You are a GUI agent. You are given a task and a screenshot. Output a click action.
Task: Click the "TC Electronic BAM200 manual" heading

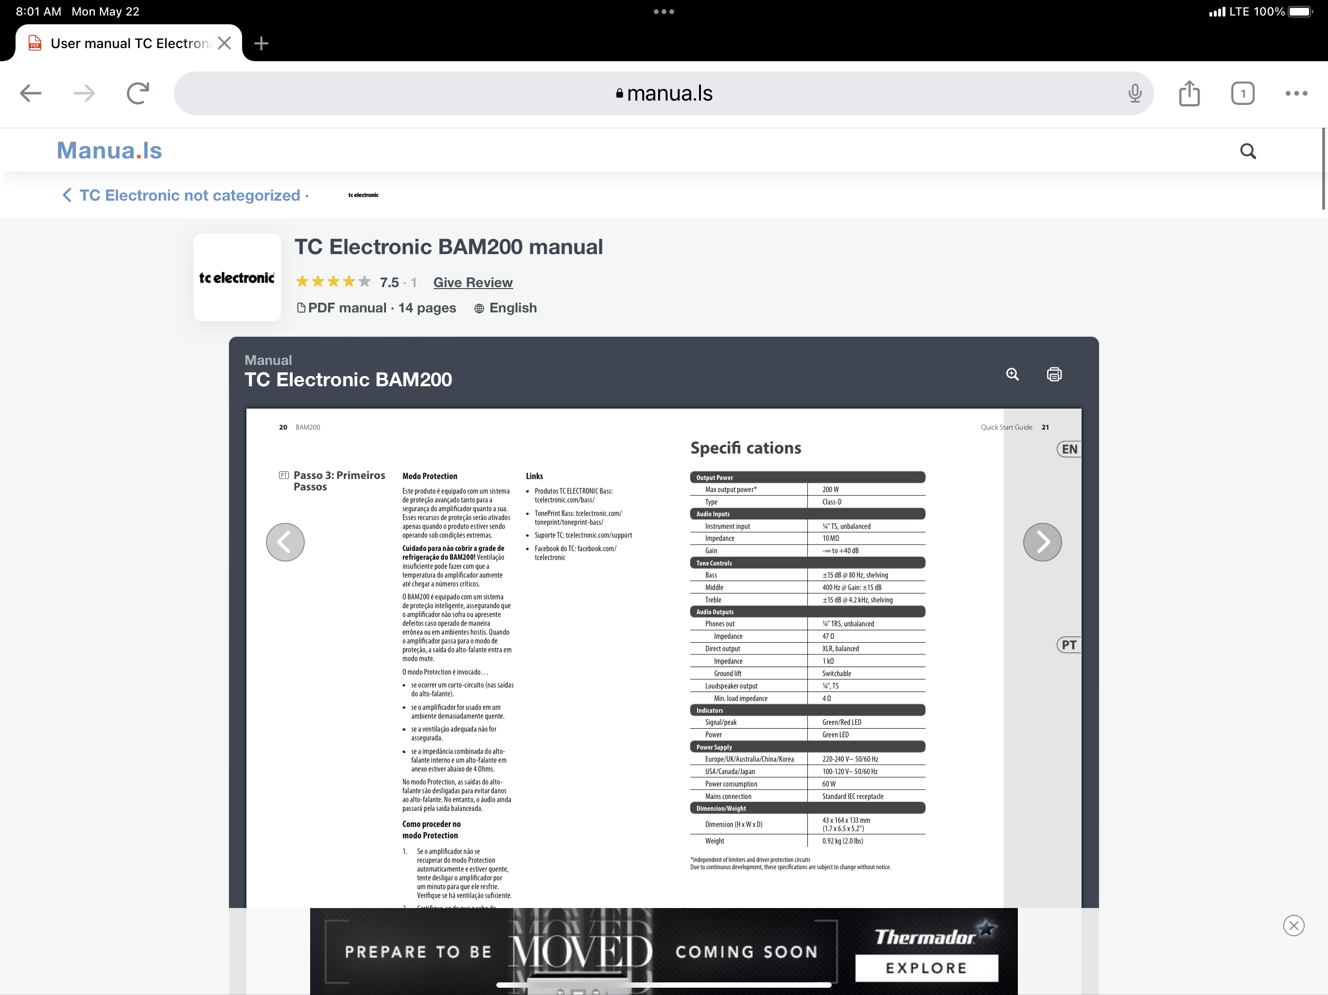pyautogui.click(x=449, y=247)
